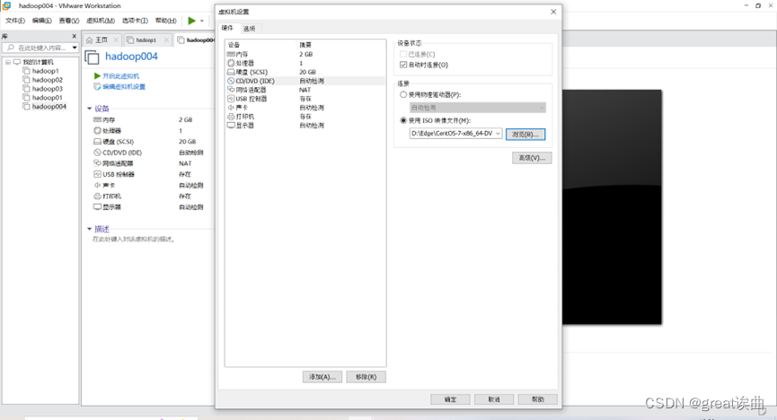Click the green power-on play icon in toolbar
This screenshot has width=777, height=420.
point(191,21)
